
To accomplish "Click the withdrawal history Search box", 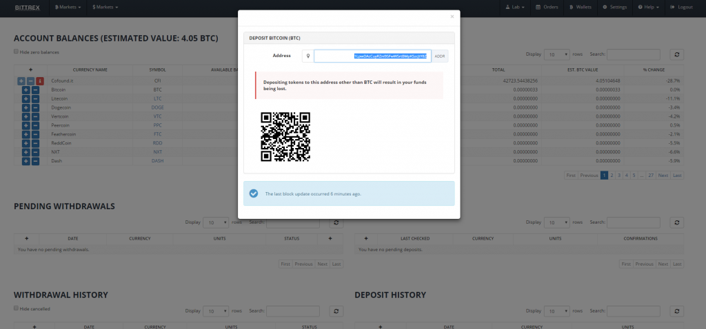I will pos(292,311).
